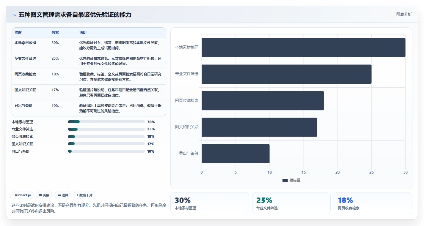424x226 pixels.
Task: Select the Chart.js tag chip
Action: 23,195
